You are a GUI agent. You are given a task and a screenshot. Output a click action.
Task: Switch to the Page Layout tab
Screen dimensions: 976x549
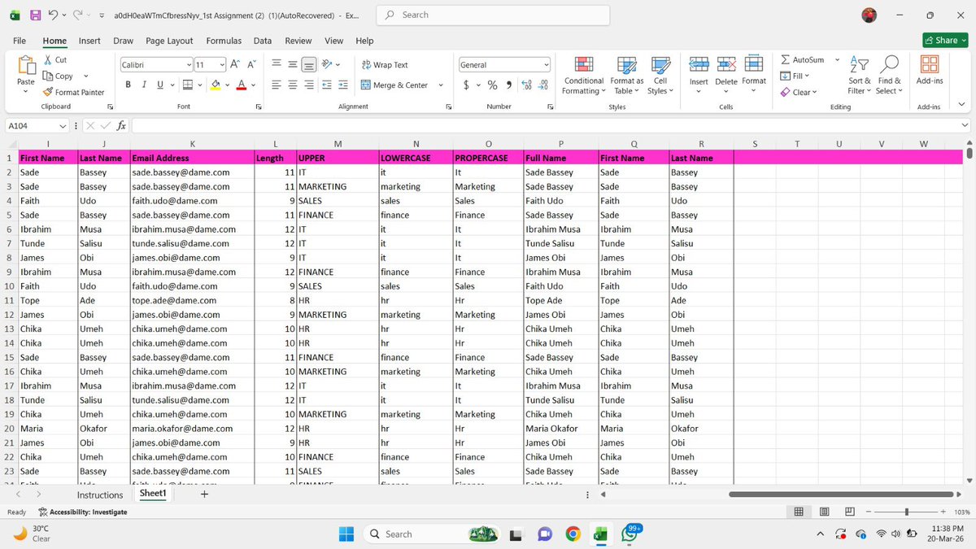(169, 41)
